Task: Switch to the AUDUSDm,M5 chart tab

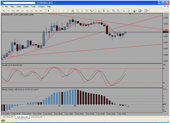Action: click(x=37, y=117)
